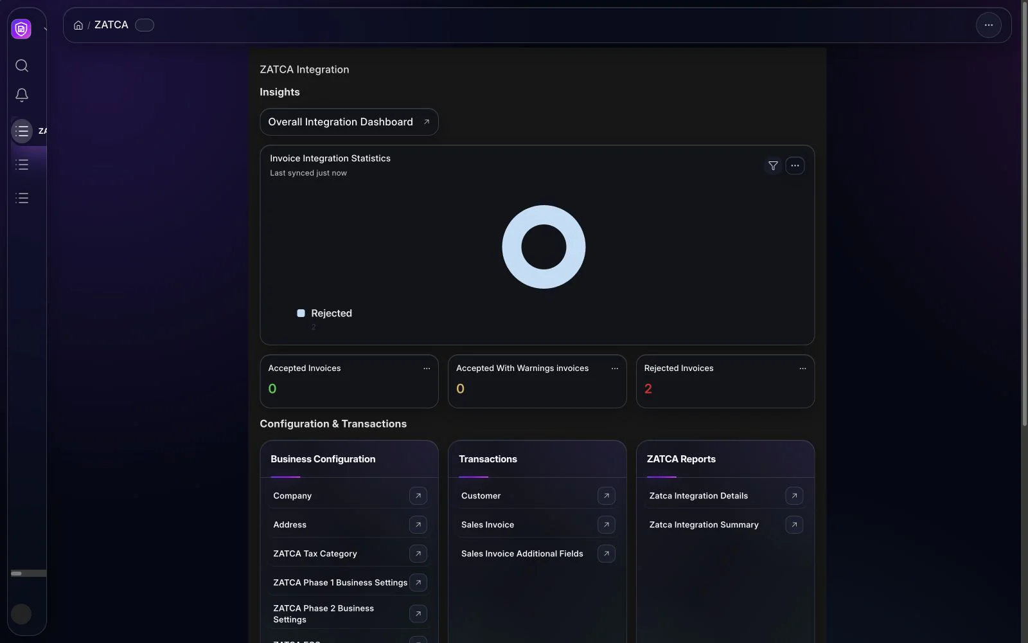This screenshot has height=643, width=1028.
Task: Select the first (active) sidebar list icon
Action: click(22, 131)
